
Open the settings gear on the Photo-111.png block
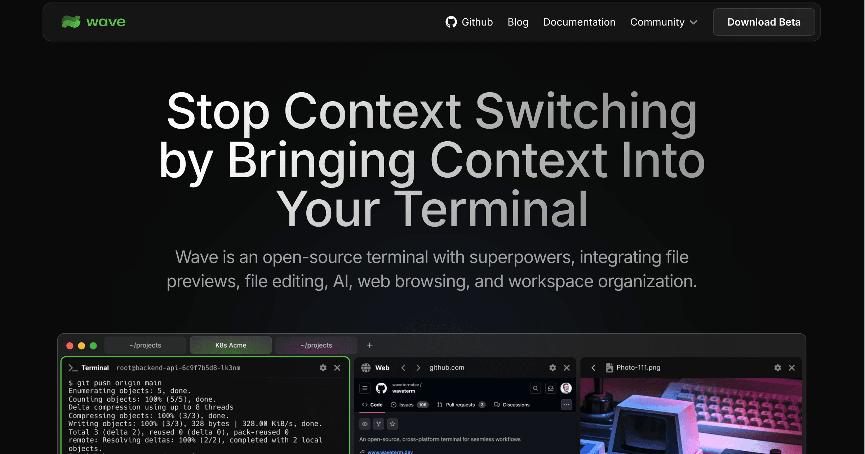(777, 368)
